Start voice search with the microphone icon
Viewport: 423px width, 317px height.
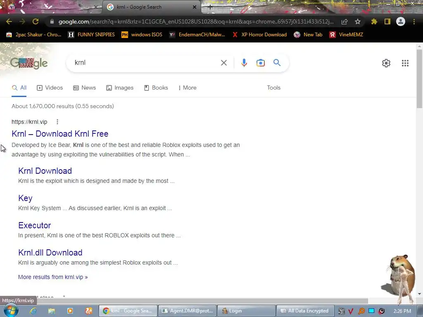click(244, 63)
